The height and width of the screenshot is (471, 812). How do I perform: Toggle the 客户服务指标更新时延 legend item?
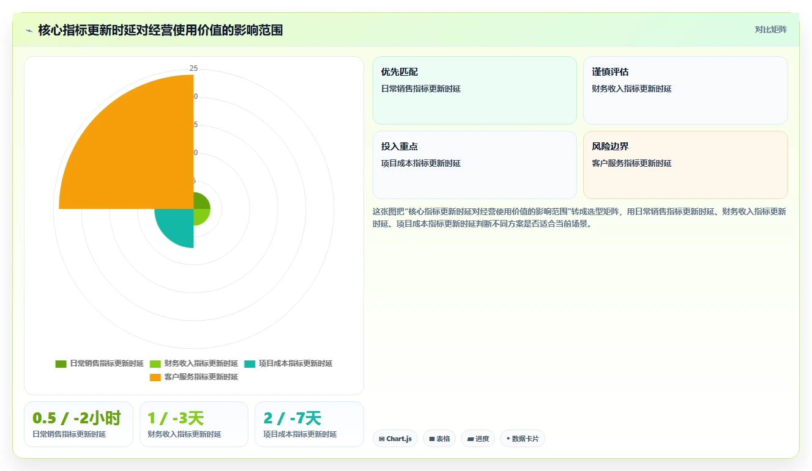click(x=194, y=377)
